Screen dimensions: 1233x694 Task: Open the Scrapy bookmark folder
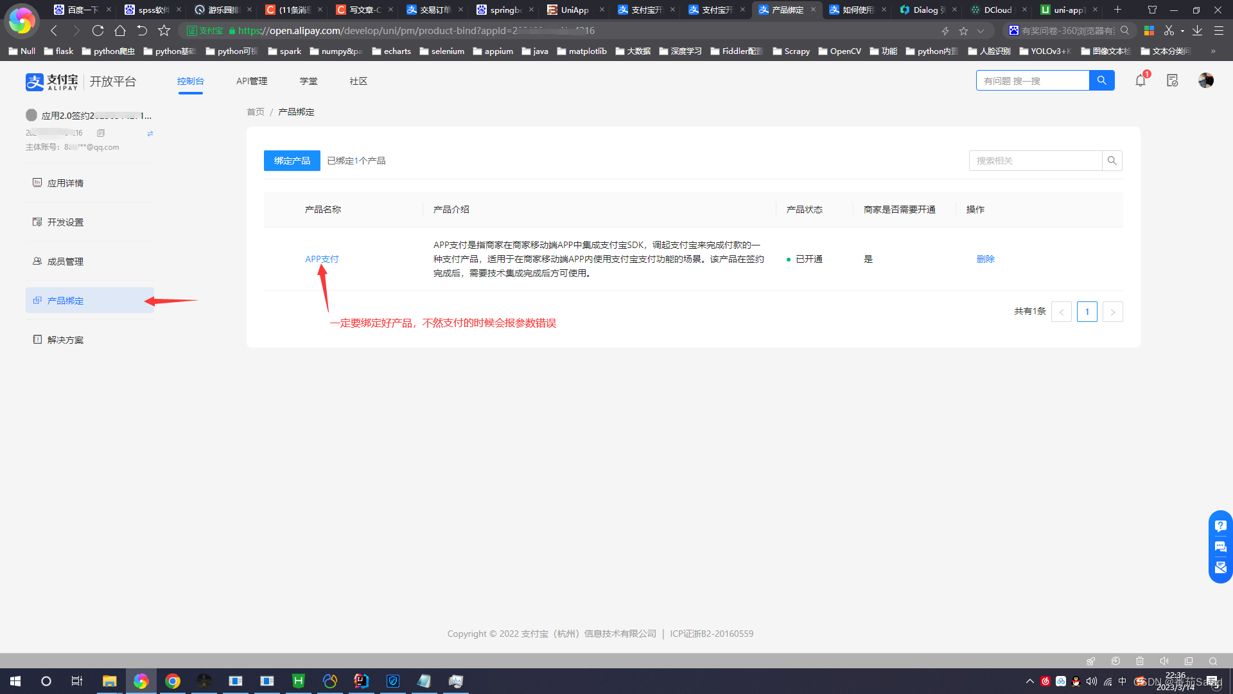(x=791, y=51)
